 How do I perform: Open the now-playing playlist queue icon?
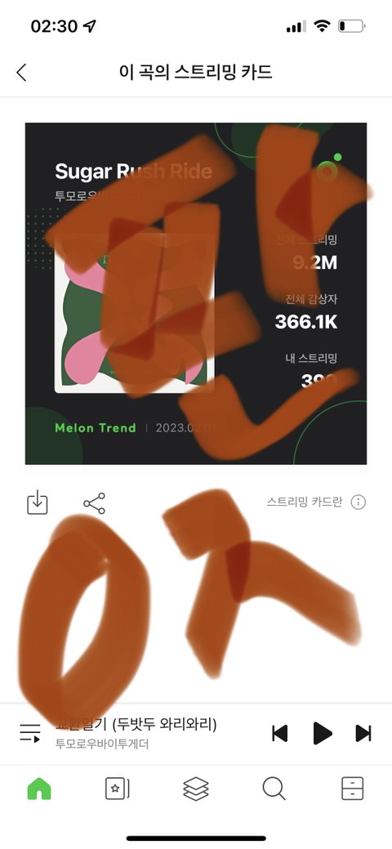(x=30, y=733)
